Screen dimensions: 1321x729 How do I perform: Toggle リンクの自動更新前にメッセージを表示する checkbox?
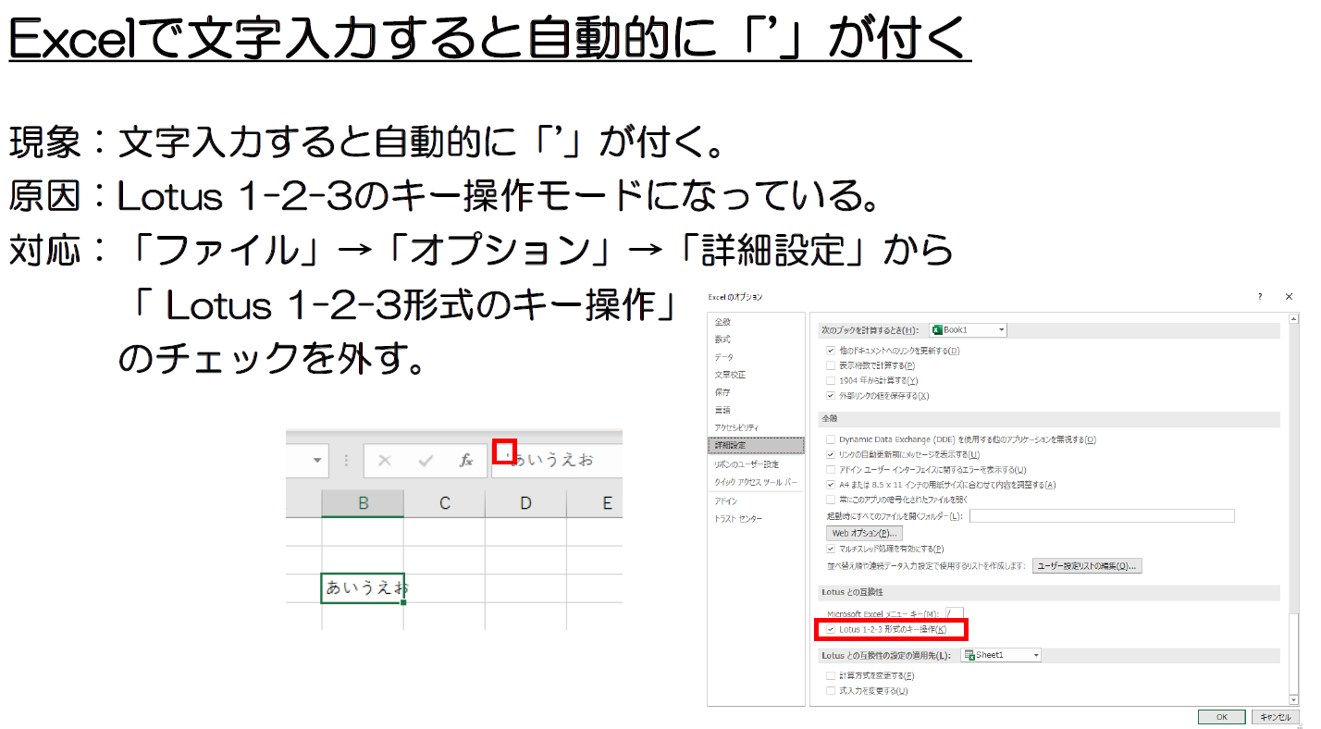coord(830,454)
